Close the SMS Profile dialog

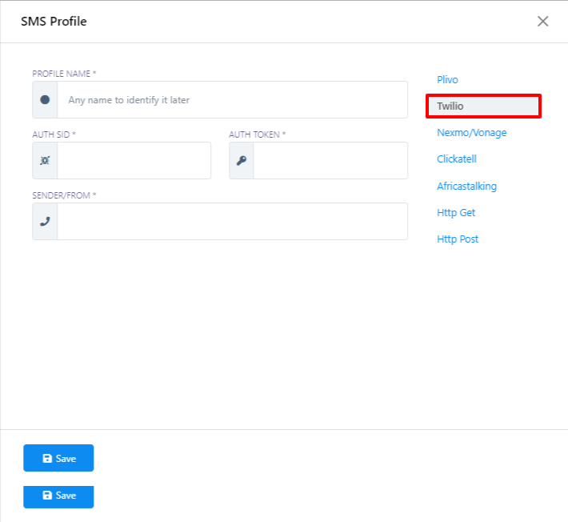coord(542,22)
